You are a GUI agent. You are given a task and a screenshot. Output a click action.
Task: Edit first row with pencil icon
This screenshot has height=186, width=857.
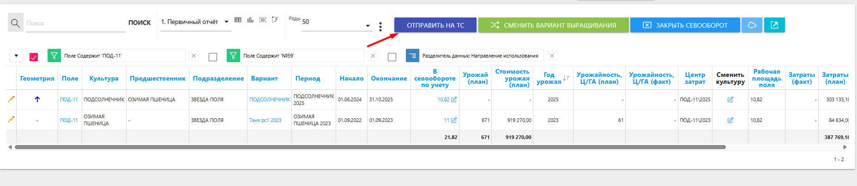point(11,99)
